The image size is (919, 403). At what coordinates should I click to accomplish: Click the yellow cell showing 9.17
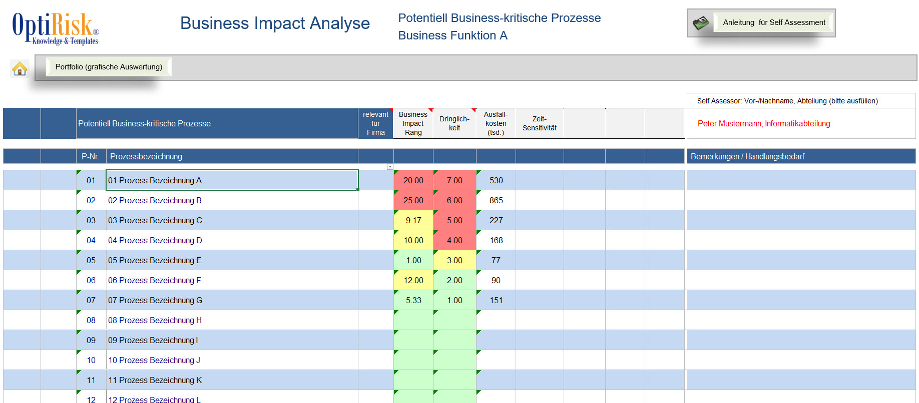(x=413, y=220)
